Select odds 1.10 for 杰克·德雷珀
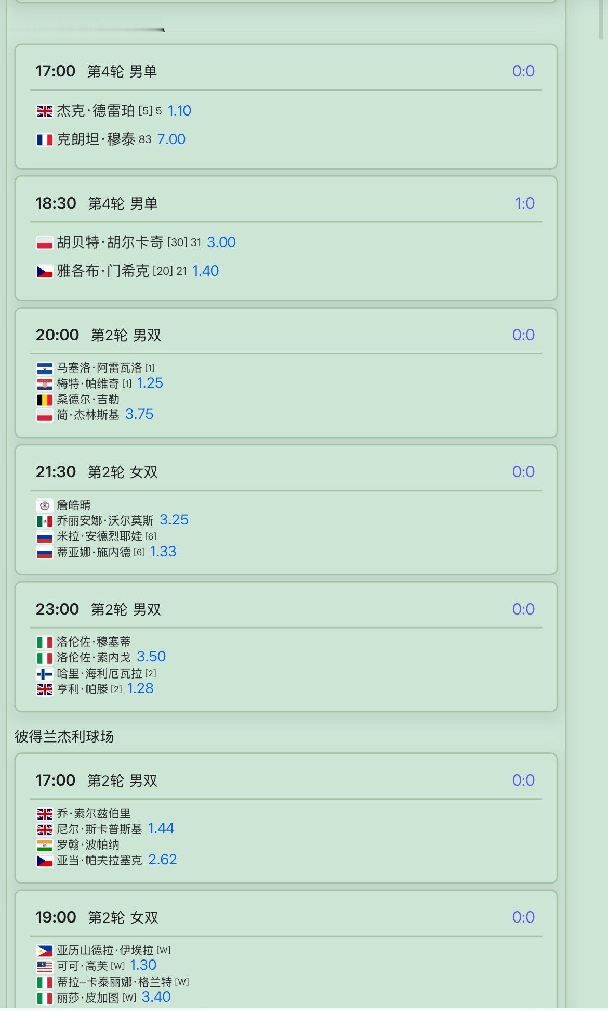This screenshot has height=1011, width=608. 179,110
